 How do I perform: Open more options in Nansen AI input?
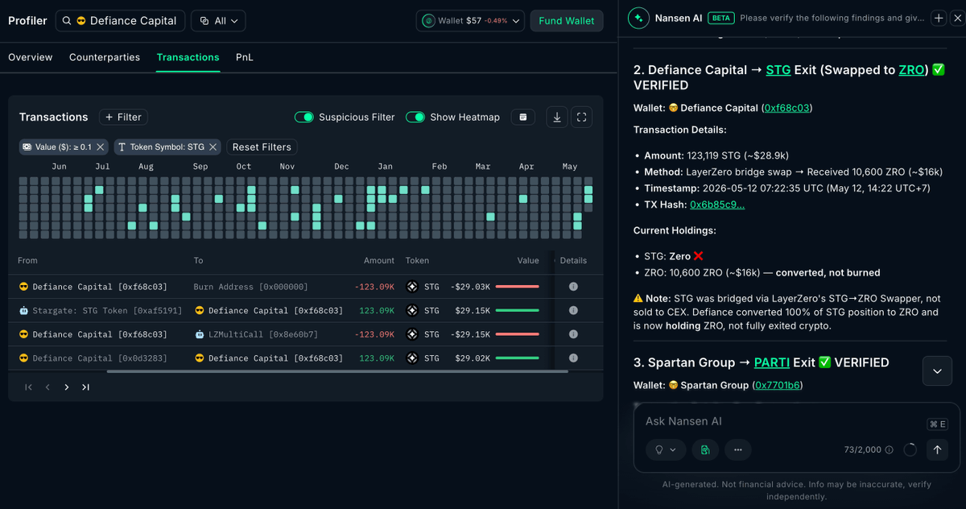coord(737,449)
